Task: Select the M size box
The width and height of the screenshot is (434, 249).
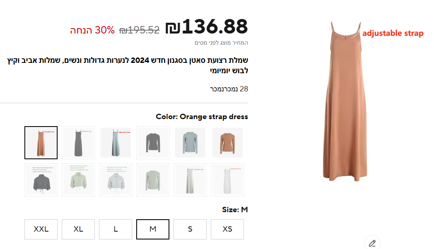Action: click(153, 229)
